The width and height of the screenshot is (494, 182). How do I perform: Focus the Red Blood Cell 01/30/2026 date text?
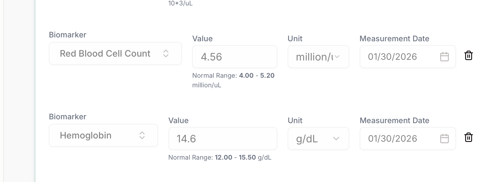(x=392, y=57)
